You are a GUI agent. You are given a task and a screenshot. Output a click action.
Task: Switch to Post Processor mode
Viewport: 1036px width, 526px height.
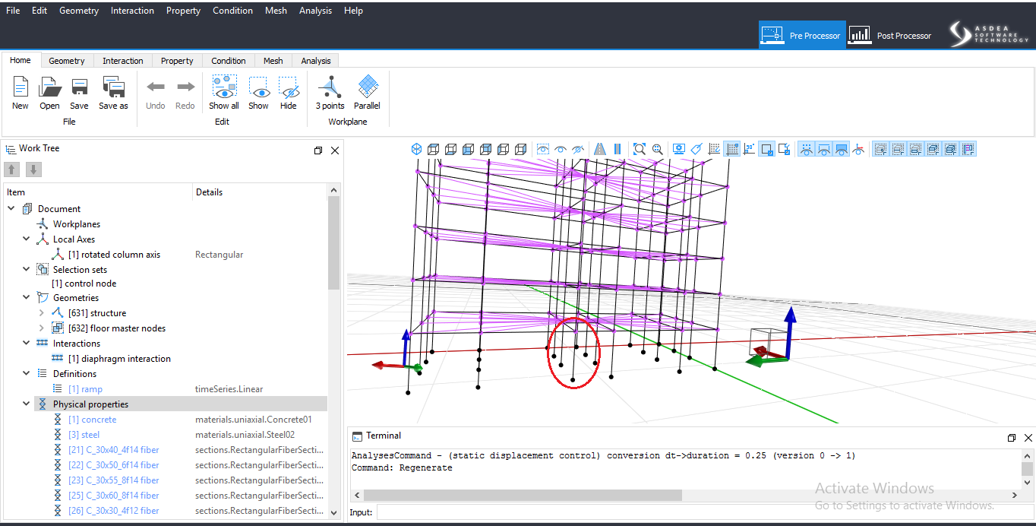(x=891, y=35)
